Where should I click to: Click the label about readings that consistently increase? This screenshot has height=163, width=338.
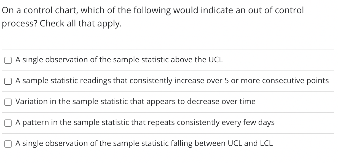click(172, 81)
